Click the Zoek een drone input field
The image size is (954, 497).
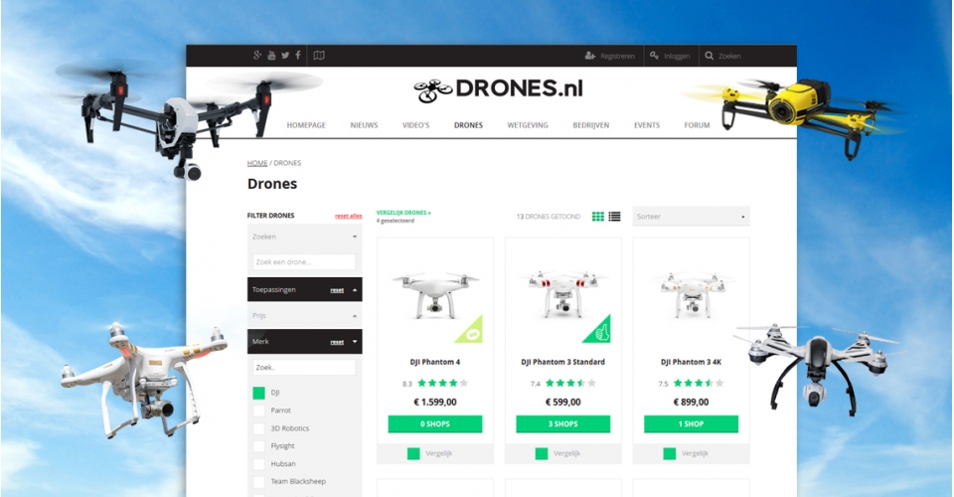pos(304,262)
